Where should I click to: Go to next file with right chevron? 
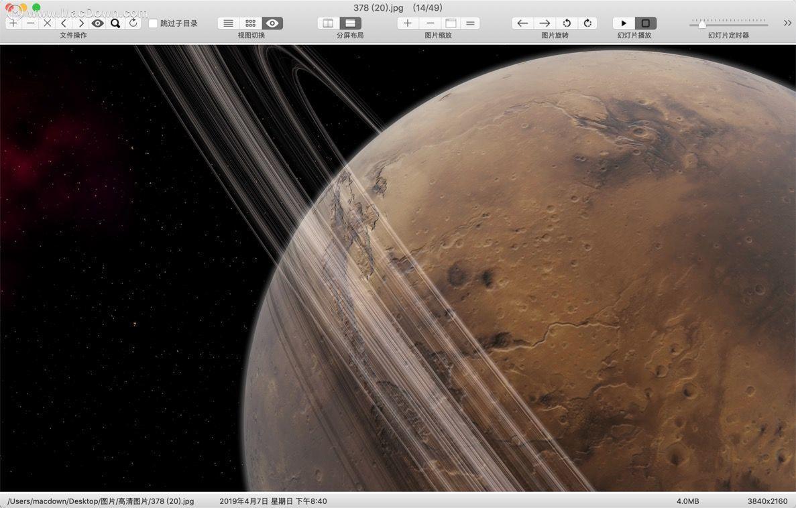click(x=80, y=23)
